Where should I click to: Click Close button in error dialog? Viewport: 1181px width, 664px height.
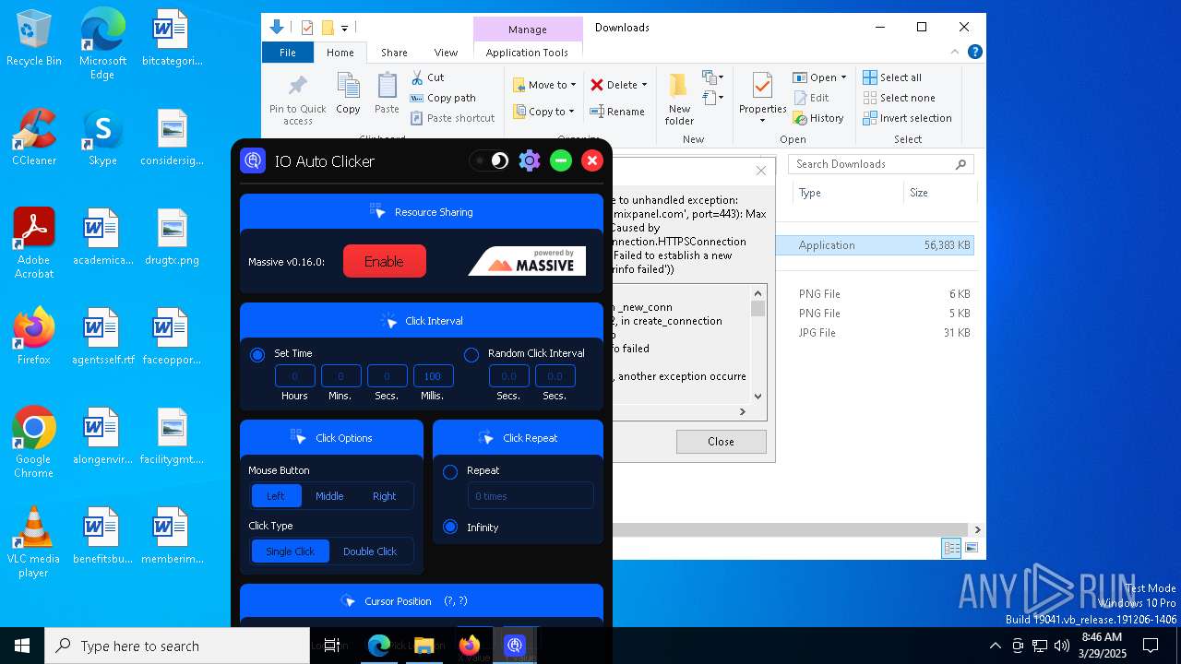721,442
